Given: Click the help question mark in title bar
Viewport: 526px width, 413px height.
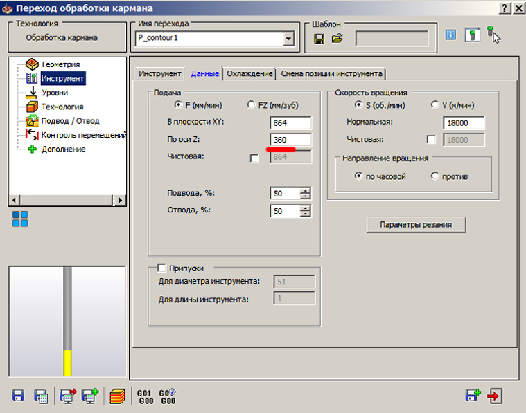Looking at the screenshot, I should point(505,8).
